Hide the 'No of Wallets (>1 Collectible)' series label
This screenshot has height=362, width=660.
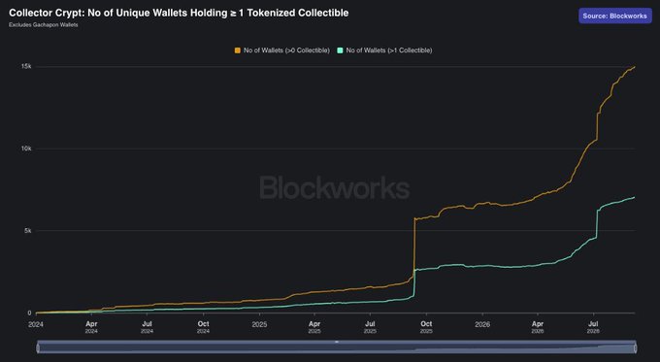[389, 50]
